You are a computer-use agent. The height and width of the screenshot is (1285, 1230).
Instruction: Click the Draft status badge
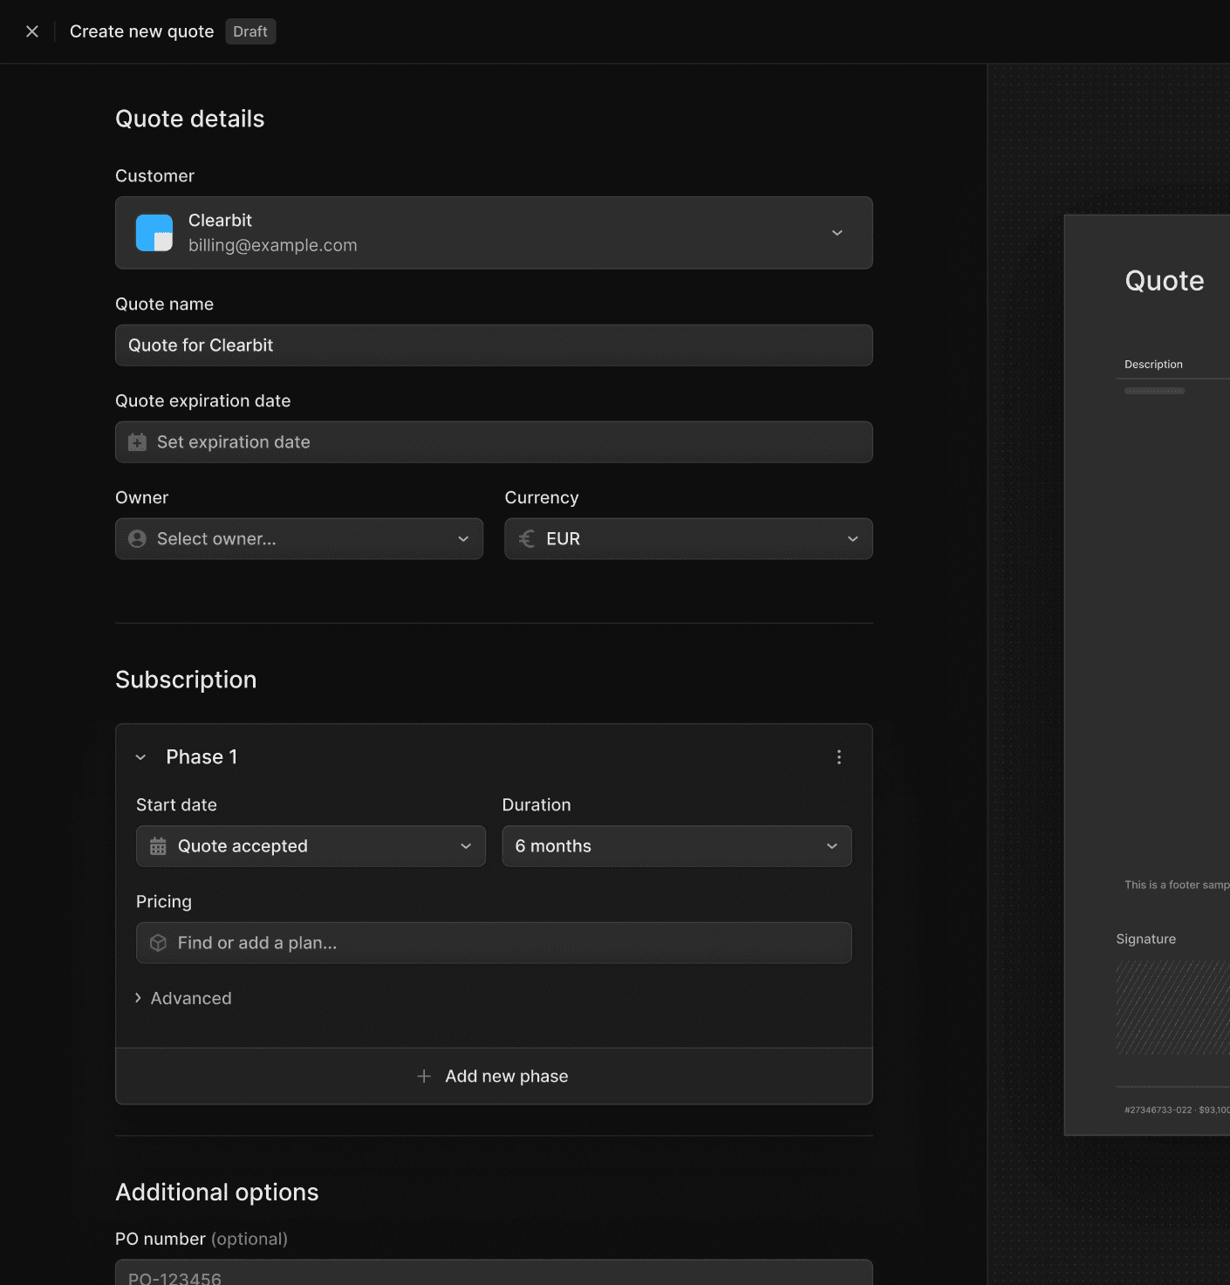[250, 31]
